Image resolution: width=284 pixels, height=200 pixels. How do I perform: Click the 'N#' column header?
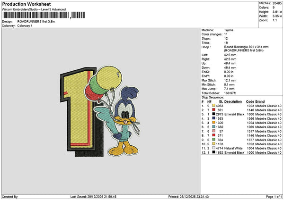(209, 101)
